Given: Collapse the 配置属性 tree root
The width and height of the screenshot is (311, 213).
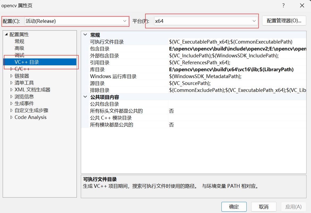Looking at the screenshot, I should (6, 35).
